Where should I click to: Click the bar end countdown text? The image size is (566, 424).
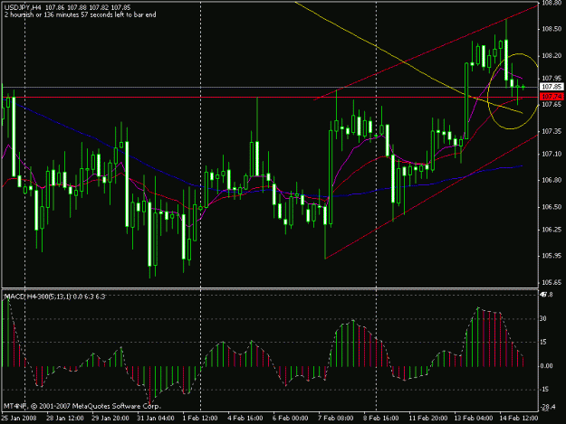(80, 15)
